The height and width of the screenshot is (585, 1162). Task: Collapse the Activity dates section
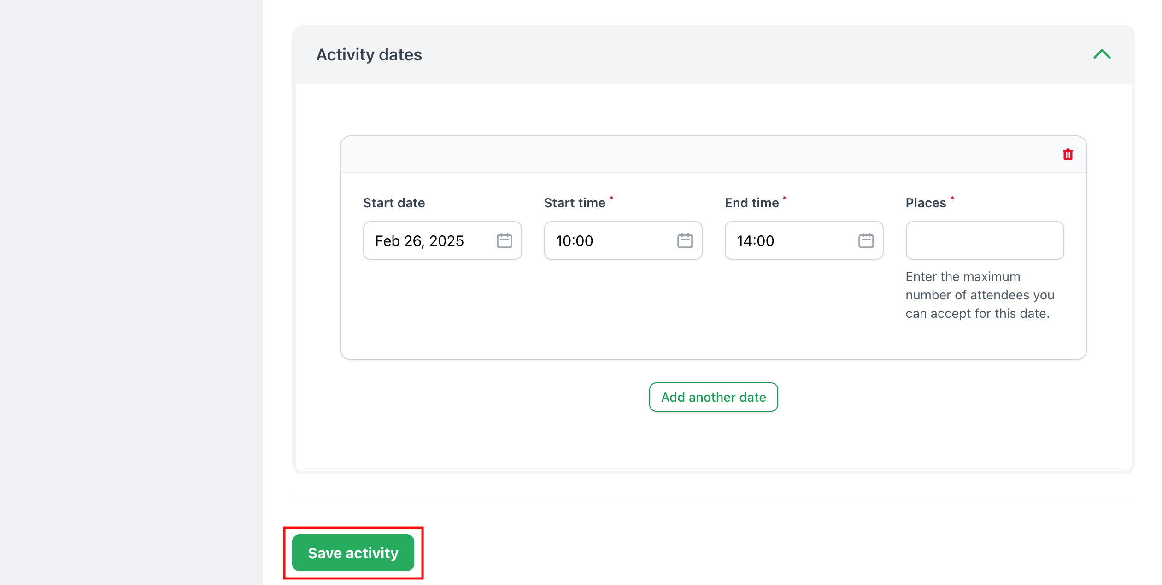coord(1102,54)
